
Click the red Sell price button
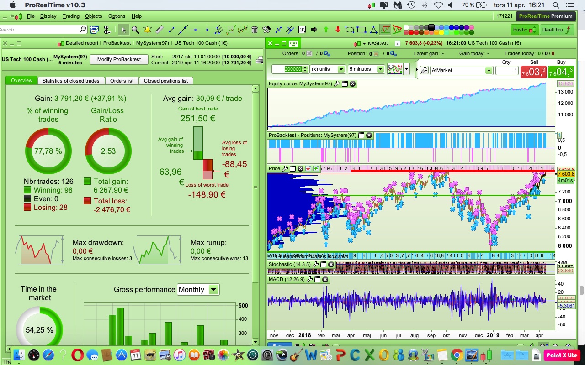pos(533,72)
